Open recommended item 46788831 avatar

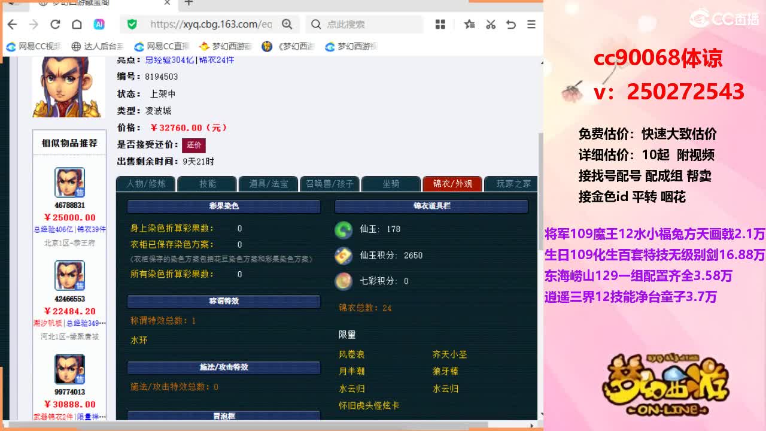pos(69,183)
